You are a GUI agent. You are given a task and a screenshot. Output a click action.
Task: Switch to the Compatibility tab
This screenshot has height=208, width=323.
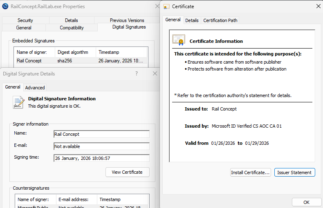tap(72, 28)
